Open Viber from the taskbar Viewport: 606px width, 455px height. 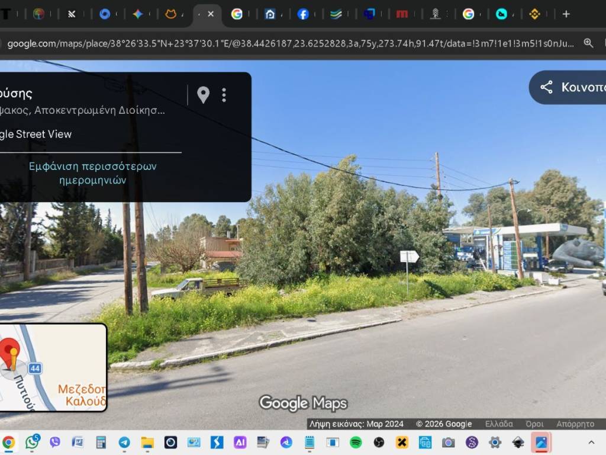(x=55, y=442)
